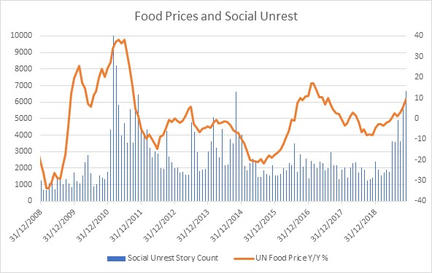
Task: Click the 0 left axis label
Action: coord(30,200)
